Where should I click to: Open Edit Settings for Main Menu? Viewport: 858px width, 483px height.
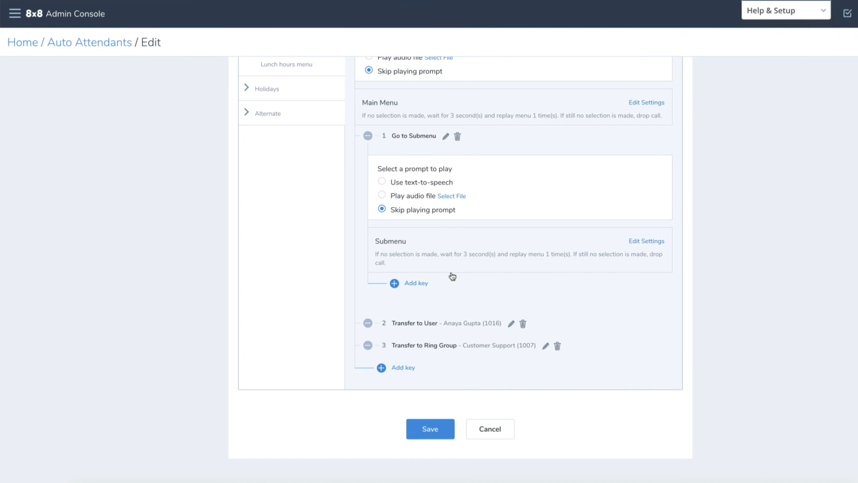click(x=646, y=103)
